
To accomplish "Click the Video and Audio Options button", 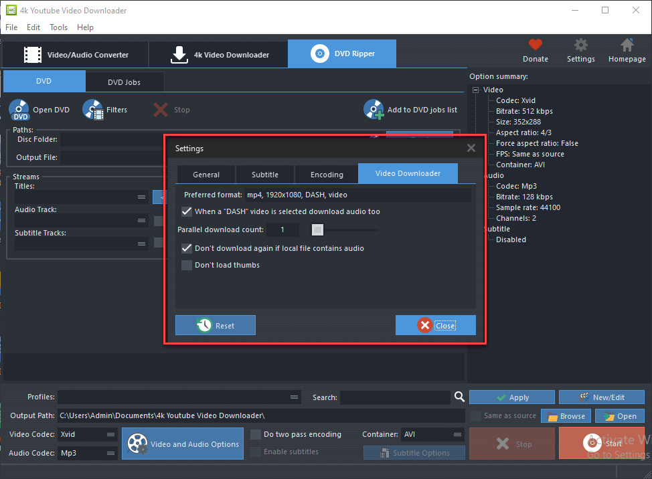I will [183, 444].
